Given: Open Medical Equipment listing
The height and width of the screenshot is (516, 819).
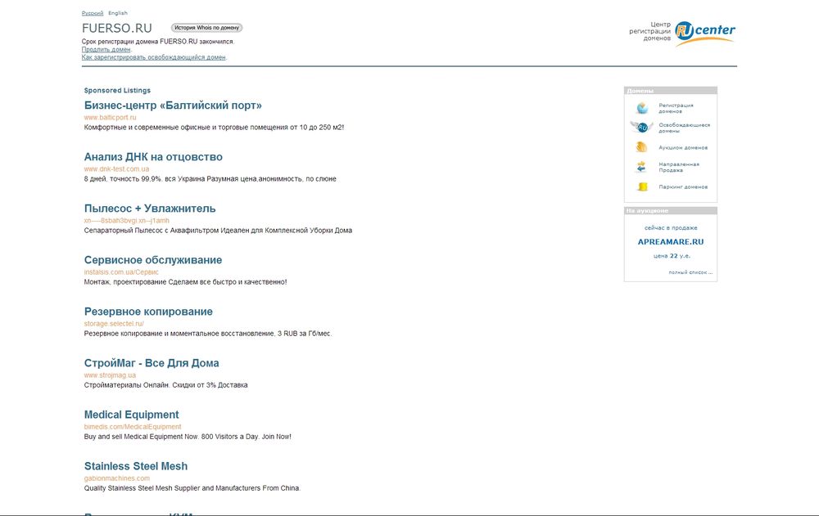Looking at the screenshot, I should [x=132, y=415].
